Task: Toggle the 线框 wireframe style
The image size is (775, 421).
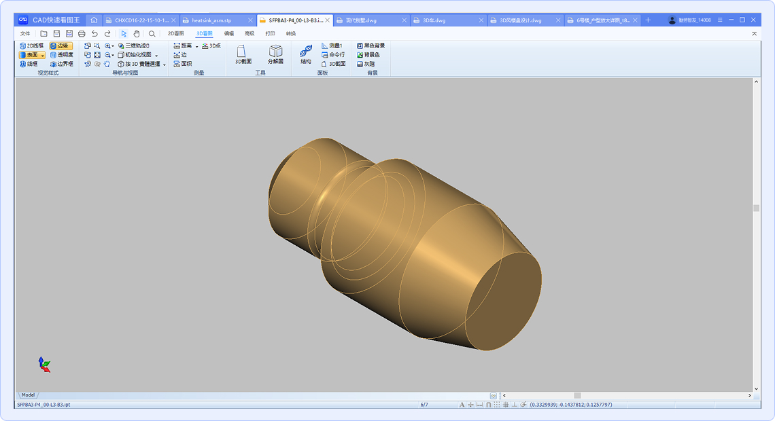Action: [29, 64]
